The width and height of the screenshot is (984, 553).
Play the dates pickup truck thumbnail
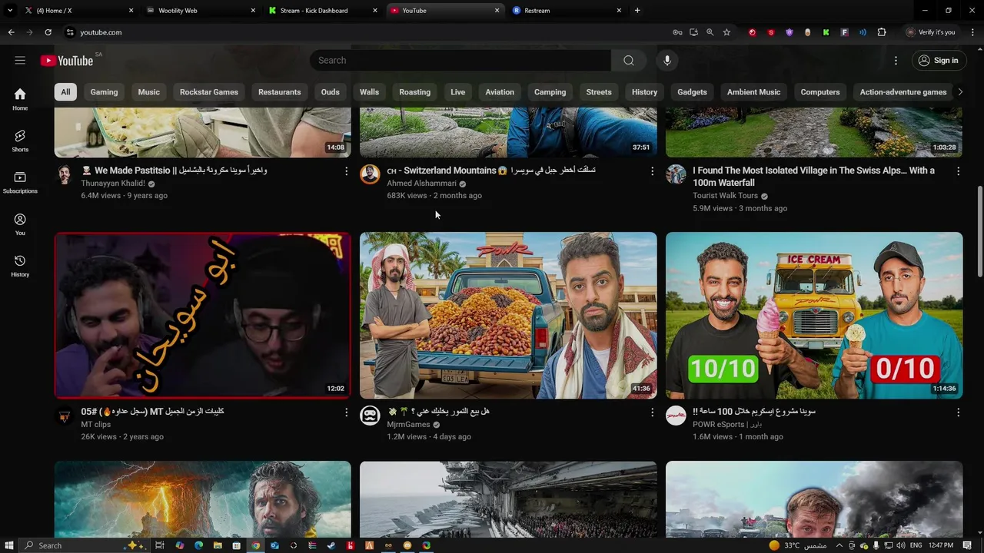(x=508, y=316)
